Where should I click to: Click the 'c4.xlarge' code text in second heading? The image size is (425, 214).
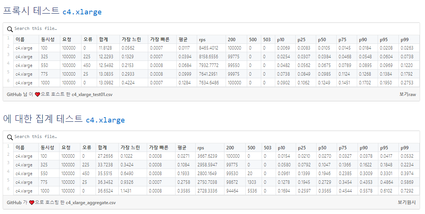click(x=105, y=120)
